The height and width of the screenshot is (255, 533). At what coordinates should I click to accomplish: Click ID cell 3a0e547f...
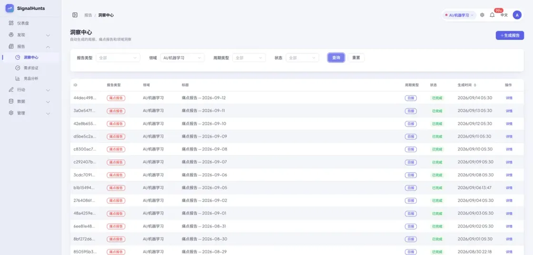pos(85,111)
